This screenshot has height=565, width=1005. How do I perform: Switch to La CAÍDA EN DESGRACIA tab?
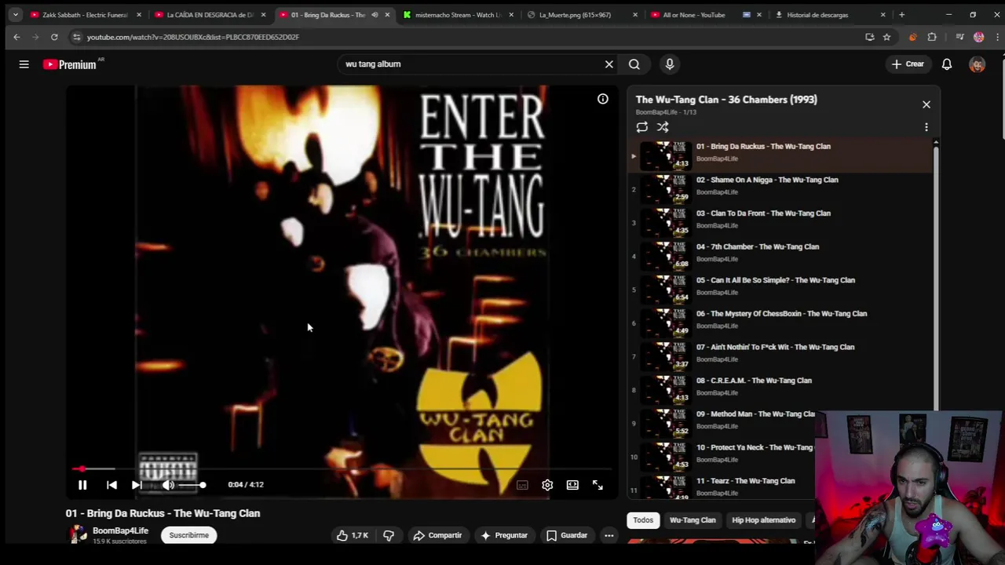pyautogui.click(x=210, y=15)
